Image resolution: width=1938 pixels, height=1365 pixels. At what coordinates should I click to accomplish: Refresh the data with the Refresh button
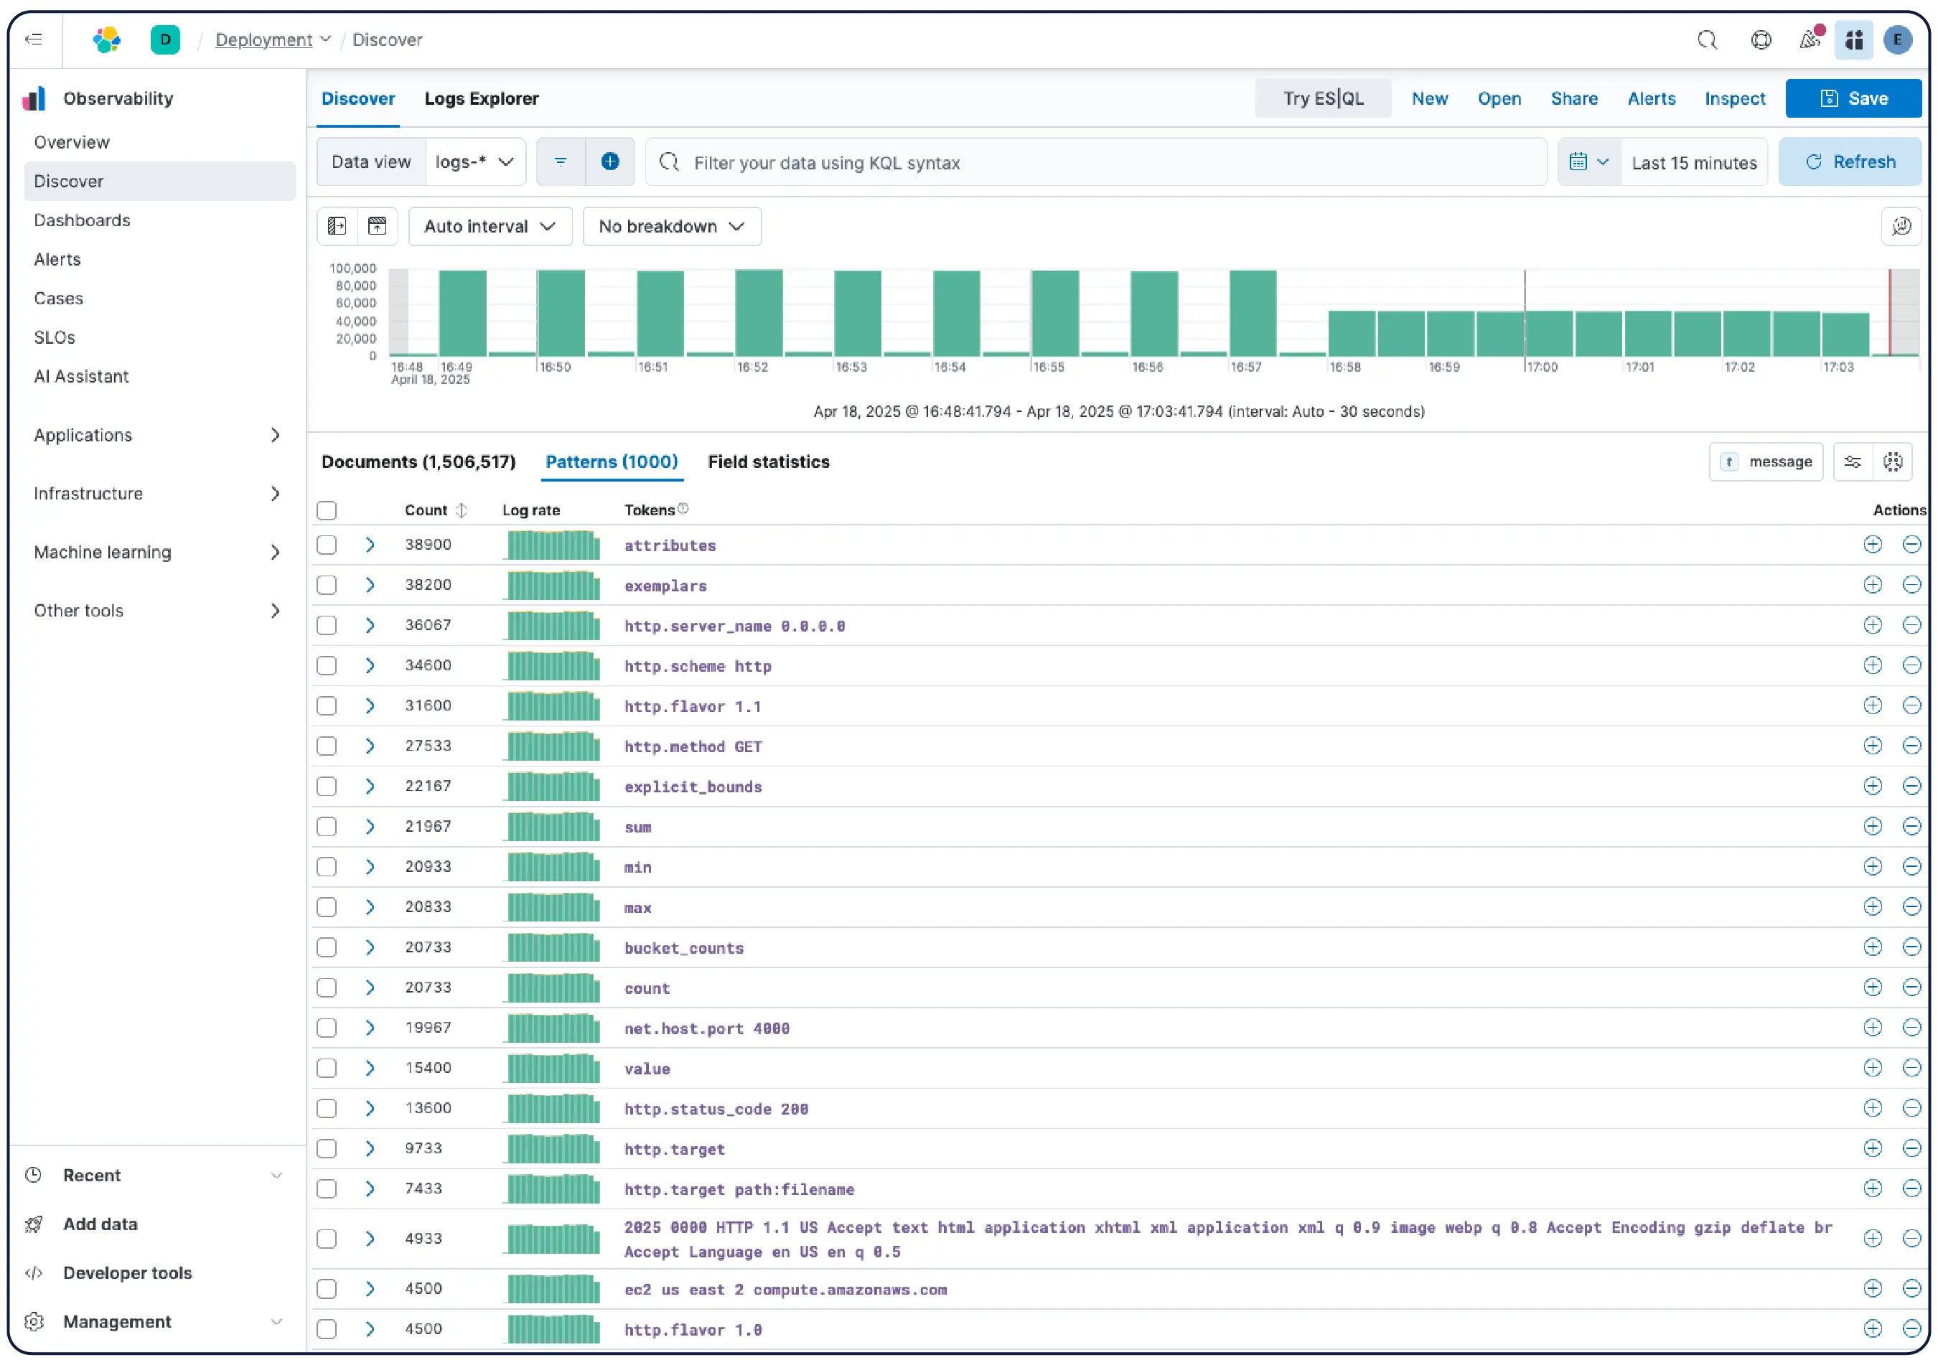click(1850, 161)
